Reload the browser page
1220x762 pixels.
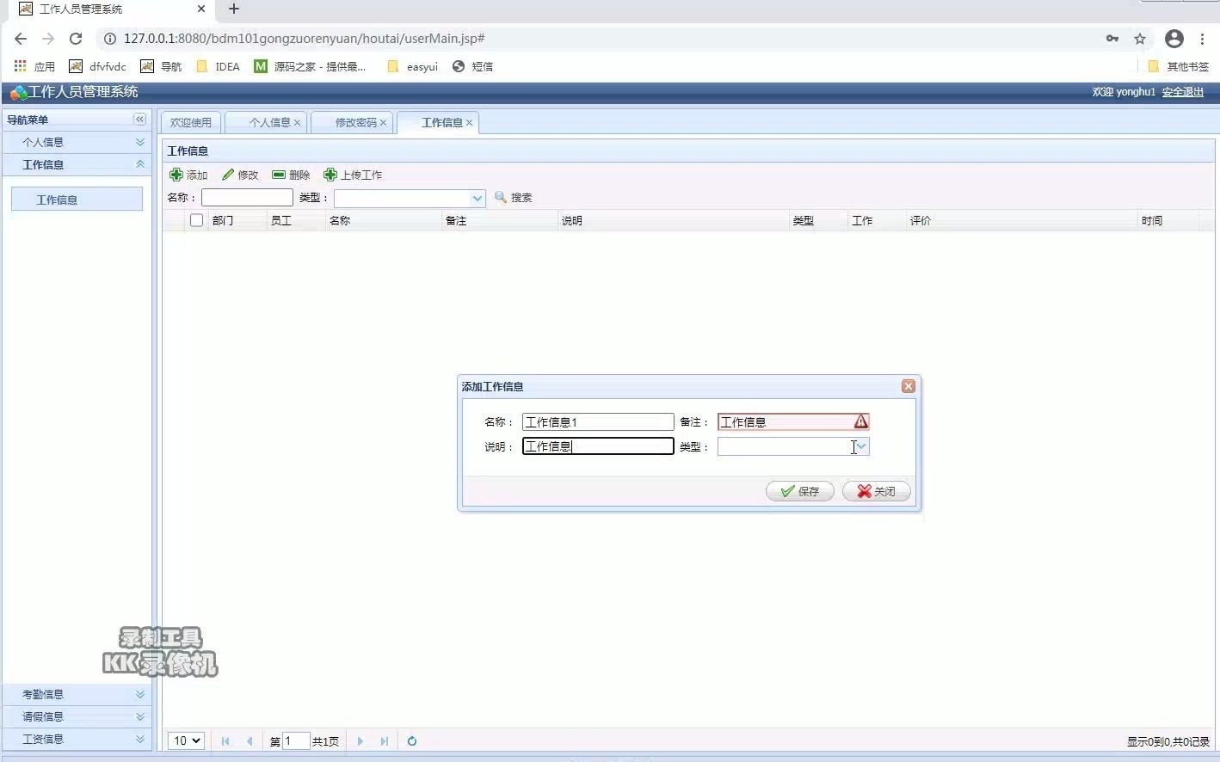[76, 39]
